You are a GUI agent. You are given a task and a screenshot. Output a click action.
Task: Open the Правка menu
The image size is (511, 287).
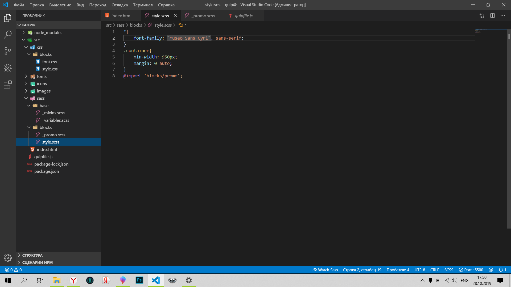(x=37, y=5)
